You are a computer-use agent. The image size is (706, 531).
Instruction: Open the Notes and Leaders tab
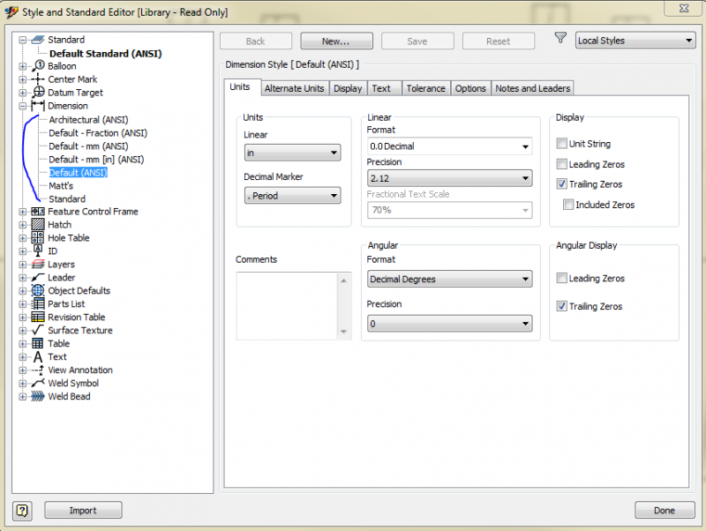[533, 88]
